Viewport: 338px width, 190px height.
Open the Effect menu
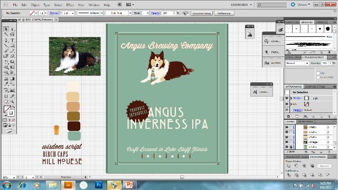coord(70,5)
